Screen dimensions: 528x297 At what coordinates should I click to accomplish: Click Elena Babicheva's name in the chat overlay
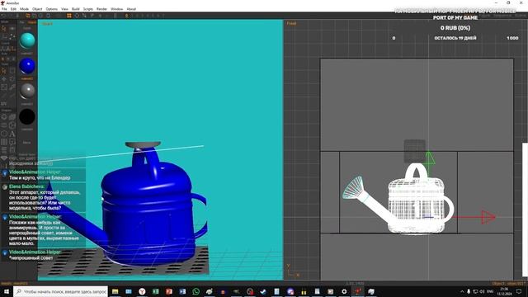(26, 186)
